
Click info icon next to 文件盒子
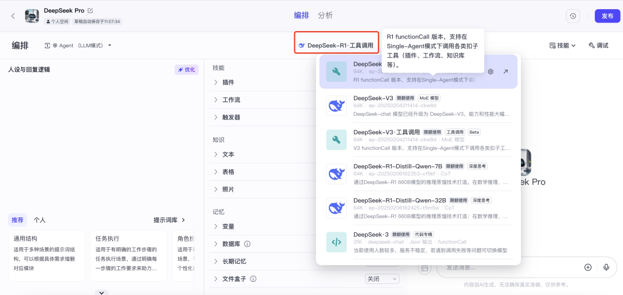pyautogui.click(x=253, y=279)
